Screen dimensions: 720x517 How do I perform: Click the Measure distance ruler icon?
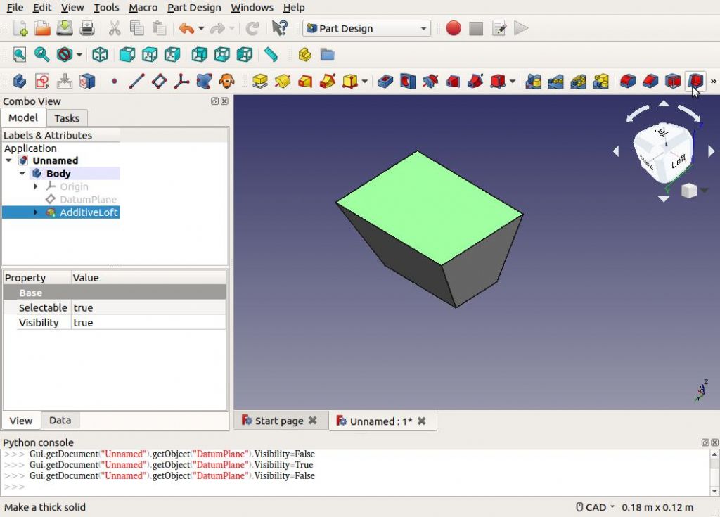point(271,54)
